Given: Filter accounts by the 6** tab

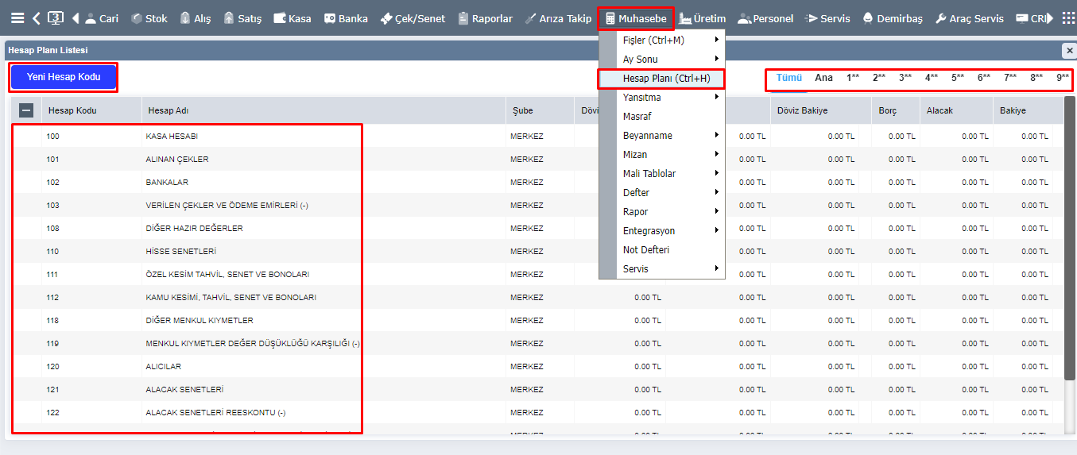Looking at the screenshot, I should (x=984, y=78).
